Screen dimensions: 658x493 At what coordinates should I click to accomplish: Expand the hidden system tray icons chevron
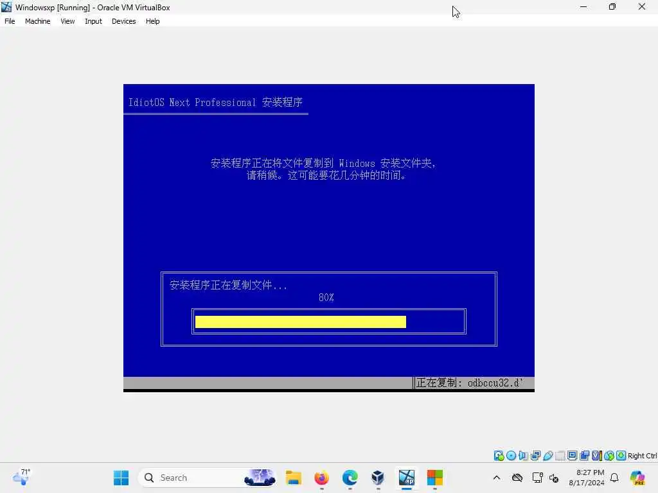[x=497, y=478]
